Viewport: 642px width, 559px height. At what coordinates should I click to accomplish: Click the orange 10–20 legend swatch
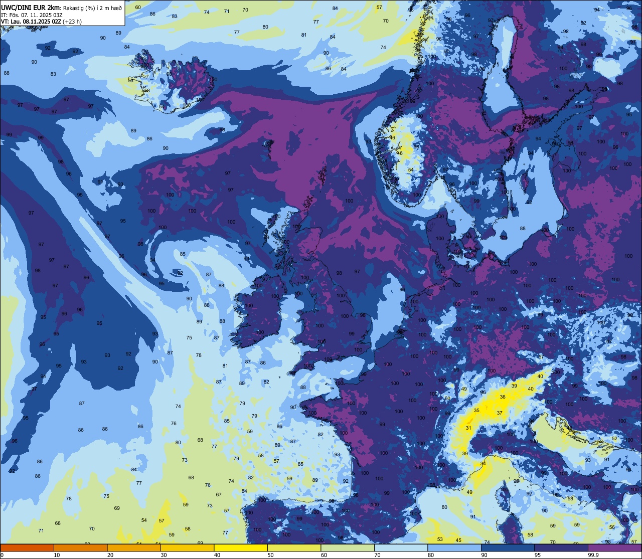(x=80, y=547)
